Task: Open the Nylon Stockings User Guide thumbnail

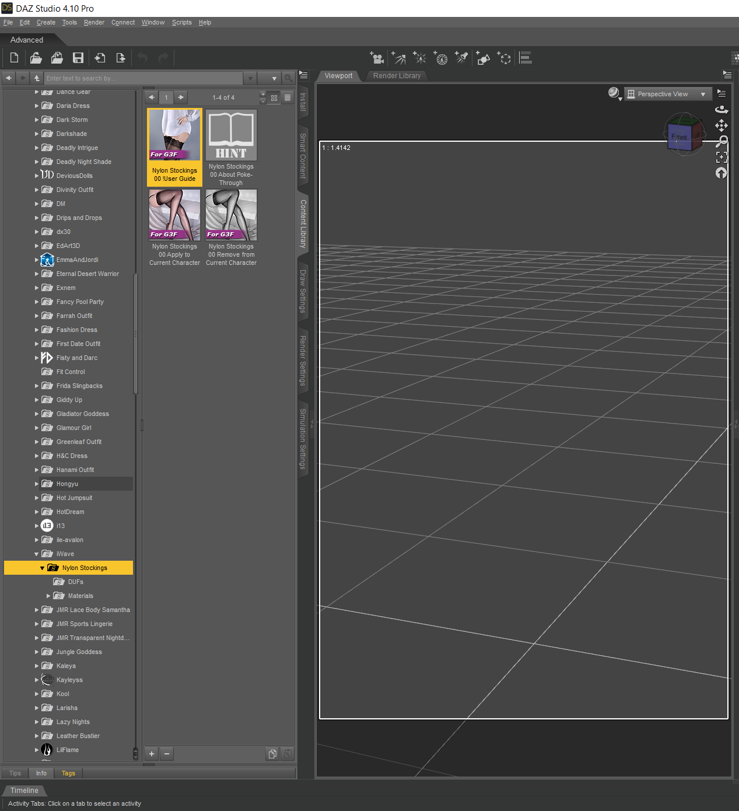Action: [x=174, y=147]
